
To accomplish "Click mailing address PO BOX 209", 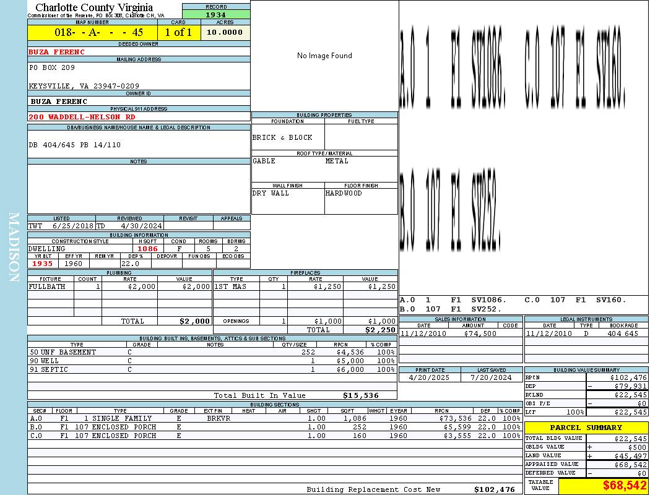I will tap(52, 67).
